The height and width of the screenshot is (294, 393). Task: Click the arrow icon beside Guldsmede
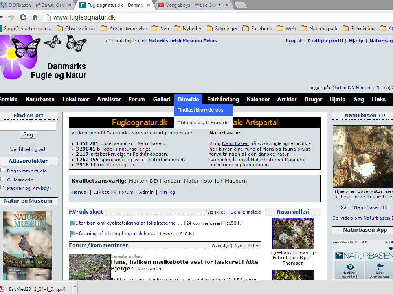point(3,179)
